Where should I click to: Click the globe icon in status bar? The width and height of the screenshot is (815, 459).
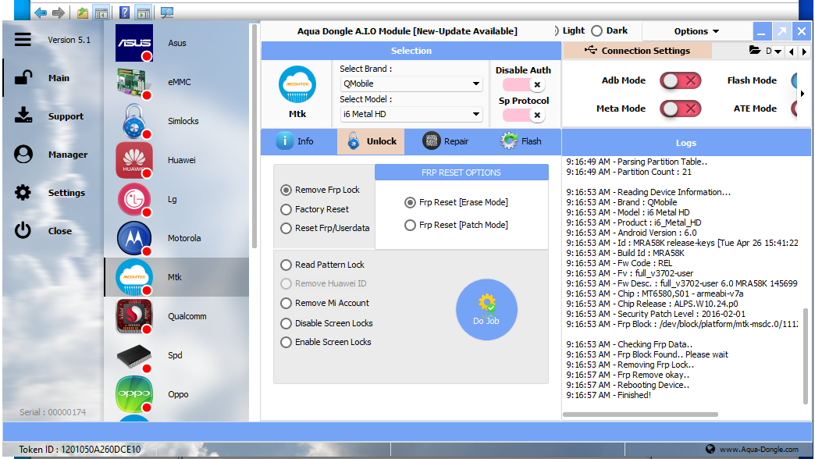click(x=710, y=449)
